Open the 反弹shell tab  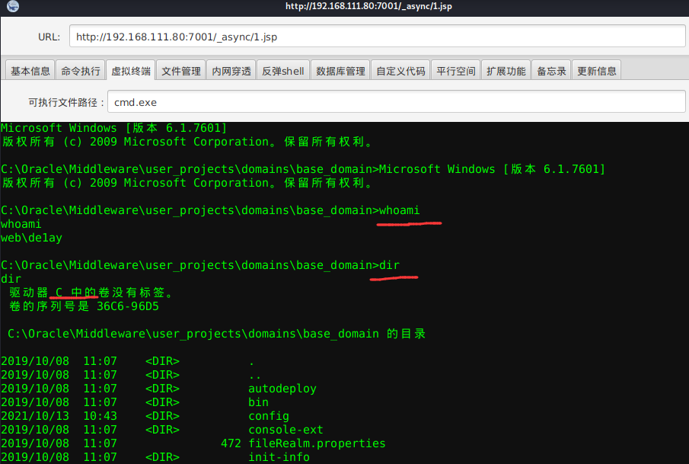coord(283,71)
